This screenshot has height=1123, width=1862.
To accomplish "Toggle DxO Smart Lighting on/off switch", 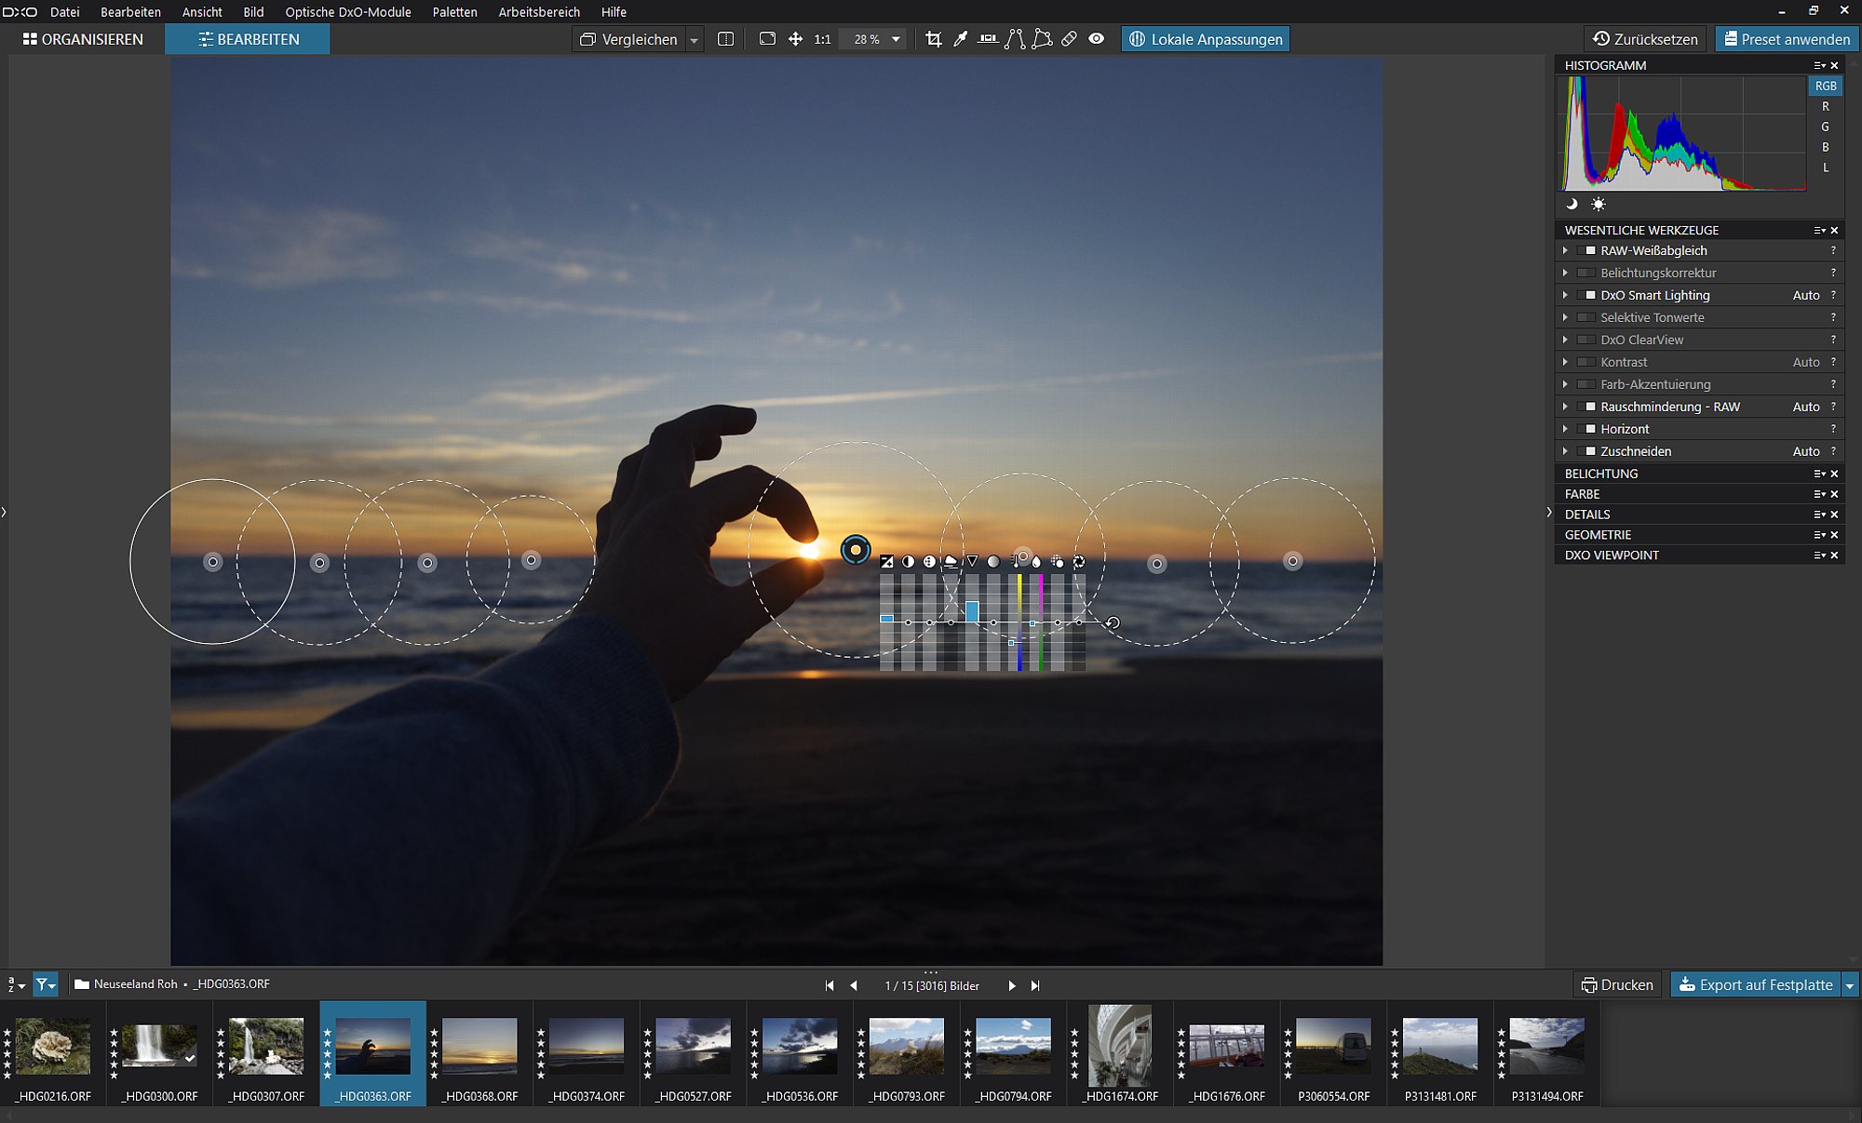I will tap(1586, 295).
